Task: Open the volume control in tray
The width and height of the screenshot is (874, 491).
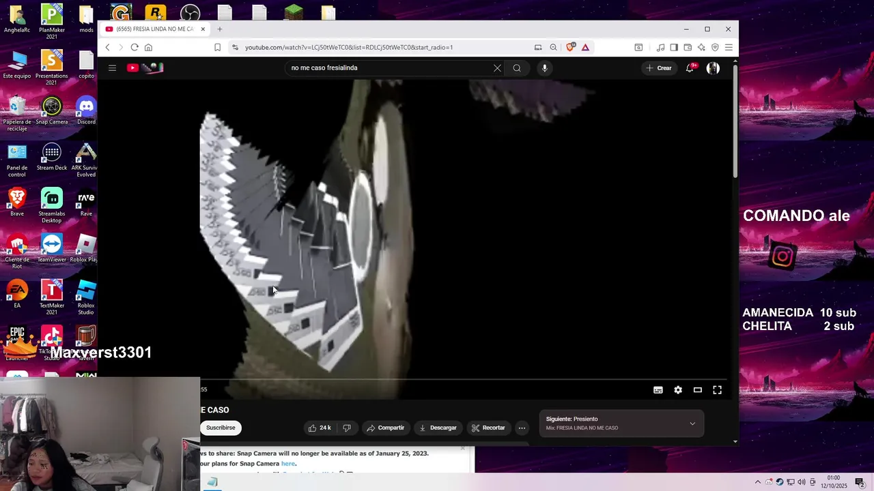Action: (802, 482)
